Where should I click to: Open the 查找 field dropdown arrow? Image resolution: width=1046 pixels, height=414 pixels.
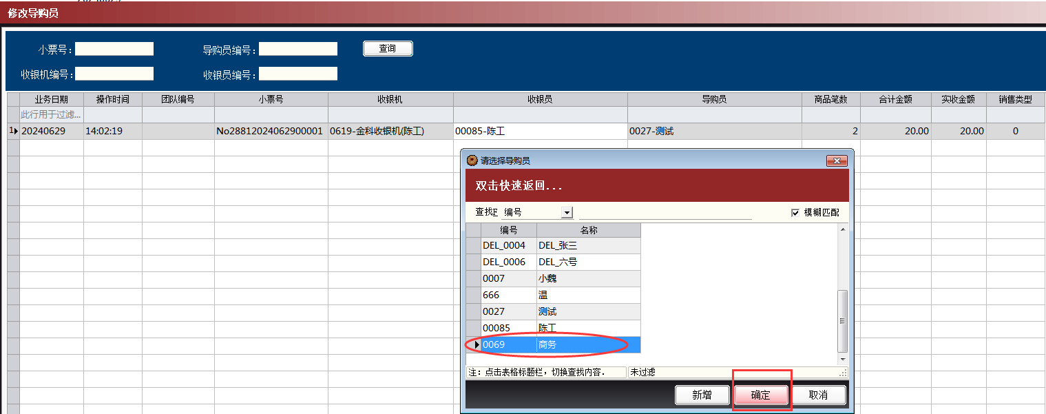tap(567, 213)
